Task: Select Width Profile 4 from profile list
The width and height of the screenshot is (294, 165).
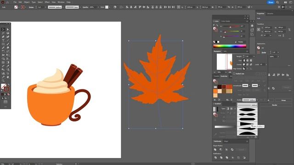Action: coord(247,124)
